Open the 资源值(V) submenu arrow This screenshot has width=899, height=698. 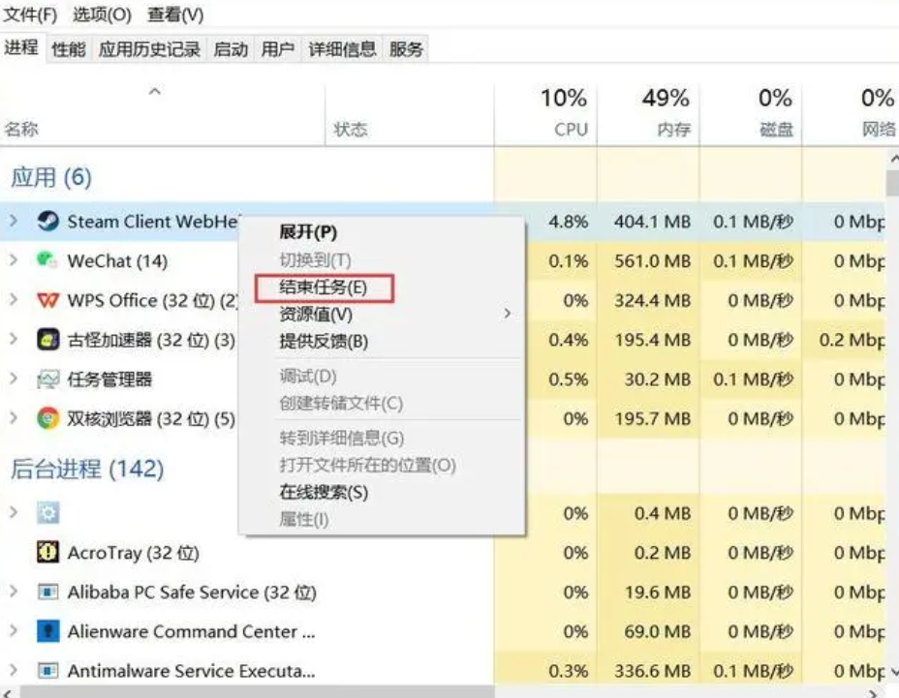tap(507, 314)
